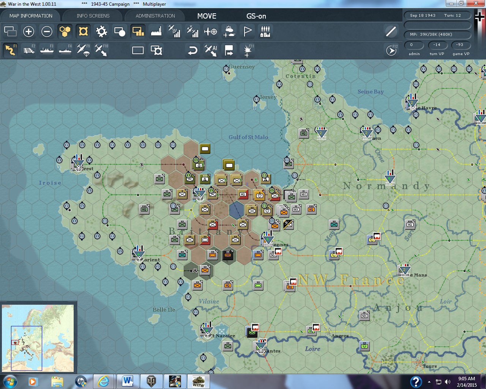Show the weather overlay icon
Viewport: 486px width, 389px height.
pyautogui.click(x=229, y=31)
